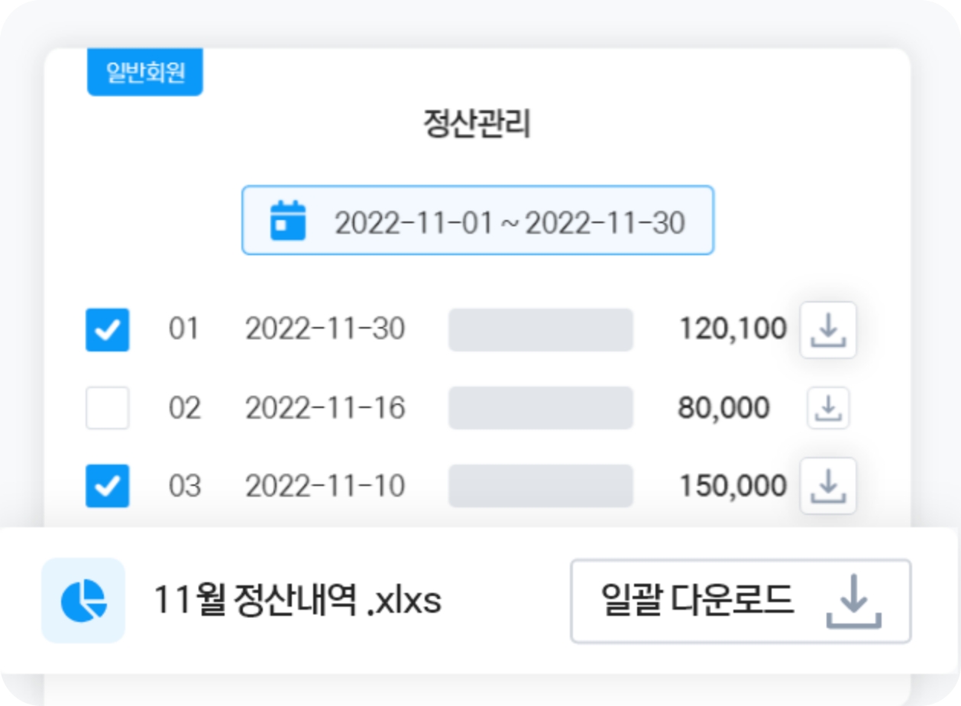Open the 11월 정산내역 .xlxs file
This screenshot has height=706, width=961.
(x=297, y=601)
